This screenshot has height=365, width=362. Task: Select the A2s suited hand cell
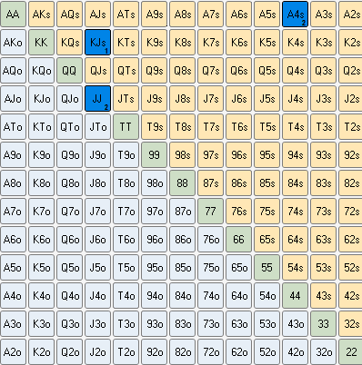click(x=350, y=14)
